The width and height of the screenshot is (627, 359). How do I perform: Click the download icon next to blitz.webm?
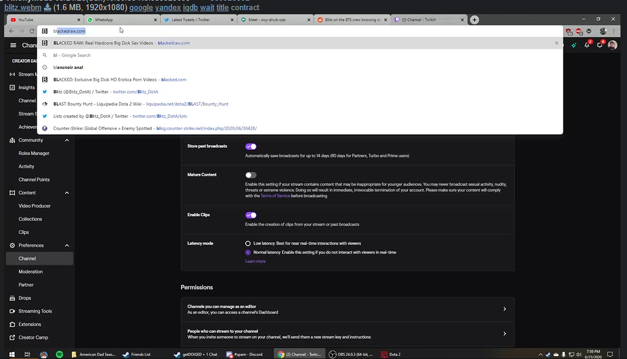coord(47,7)
